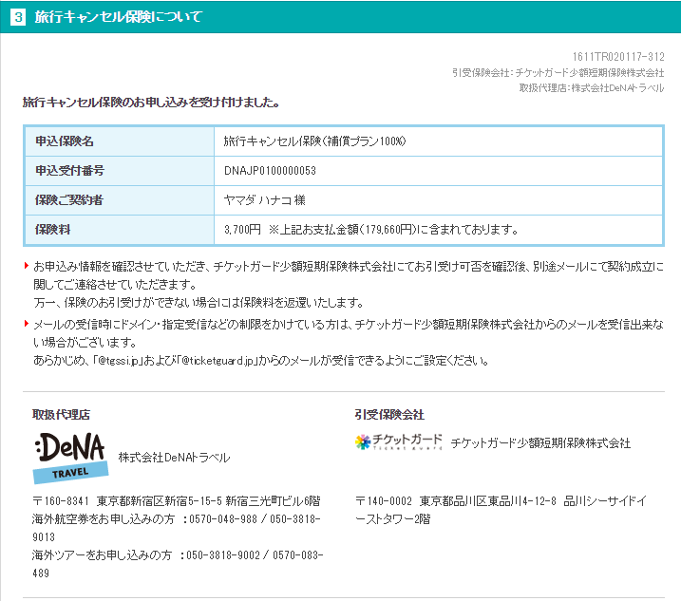Image resolution: width=681 pixels, height=601 pixels.
Task: Click the 申込受付番号 row label
Action: tap(70, 170)
